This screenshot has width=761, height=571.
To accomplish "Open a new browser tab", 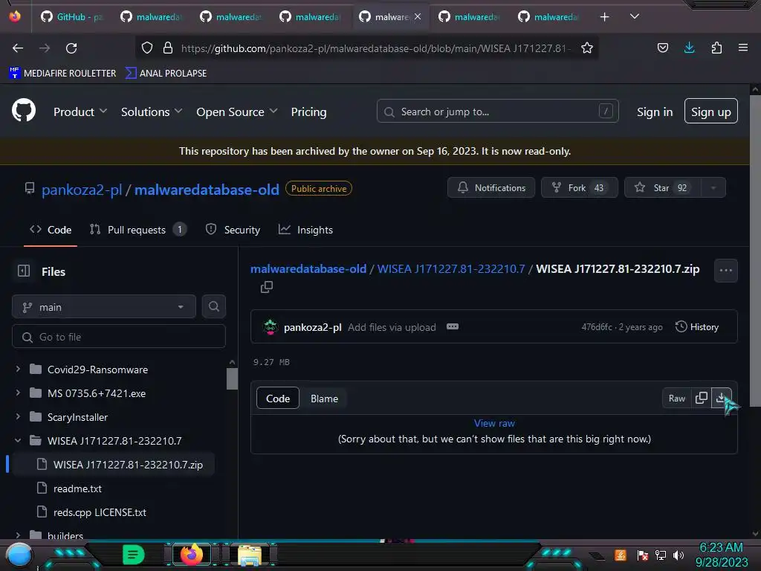I will tap(604, 17).
